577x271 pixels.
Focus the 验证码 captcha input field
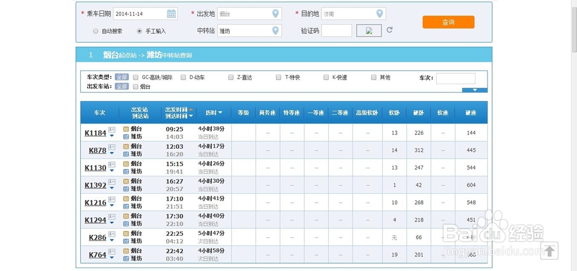tap(337, 31)
